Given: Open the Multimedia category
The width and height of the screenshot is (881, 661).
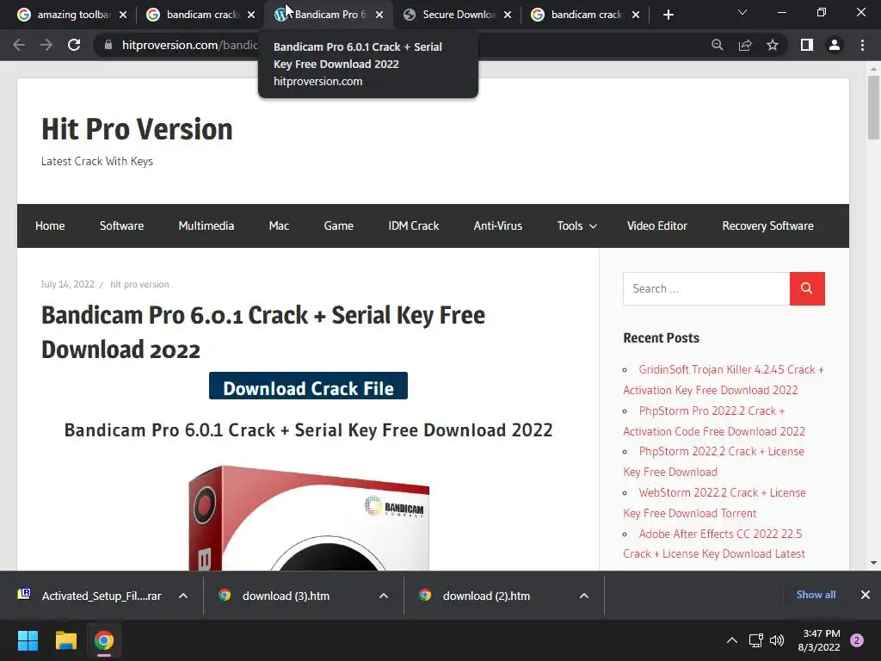Looking at the screenshot, I should pyautogui.click(x=206, y=226).
